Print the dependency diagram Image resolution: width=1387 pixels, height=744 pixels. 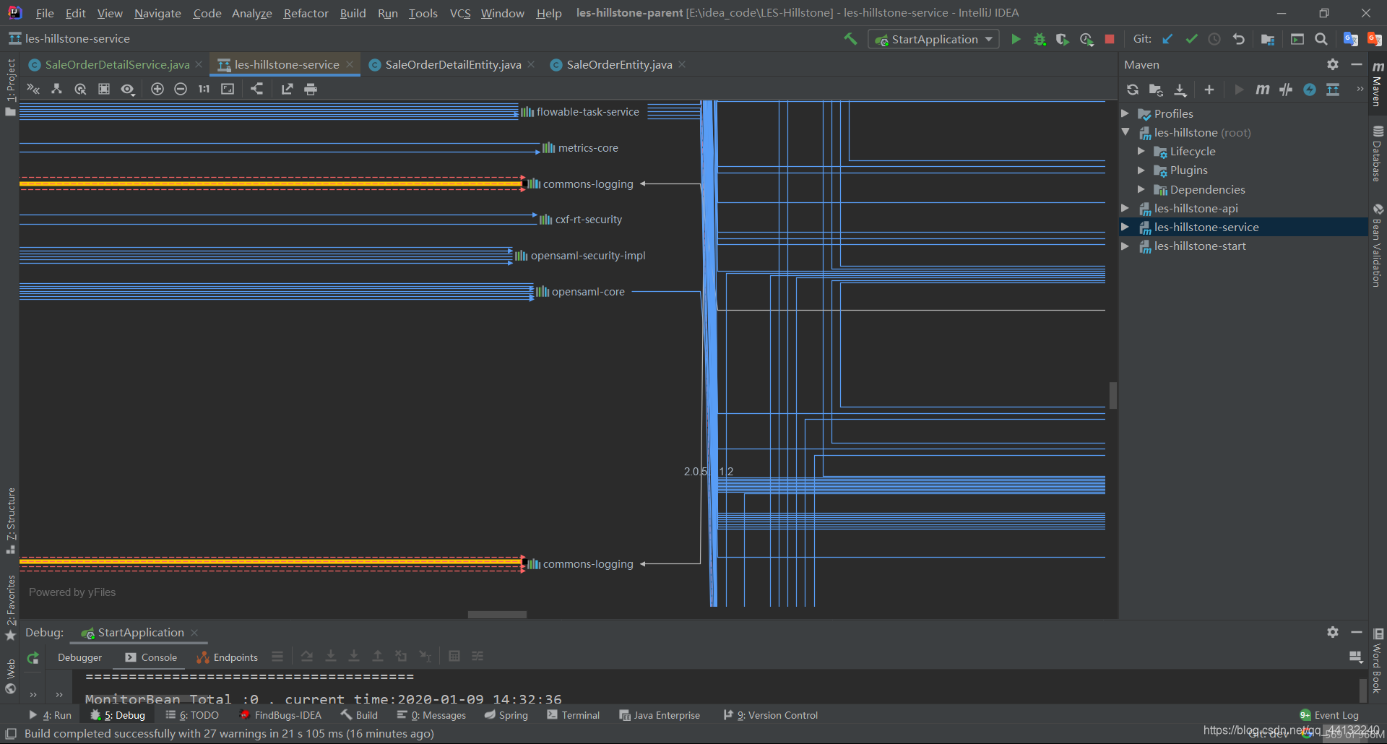[x=311, y=89]
